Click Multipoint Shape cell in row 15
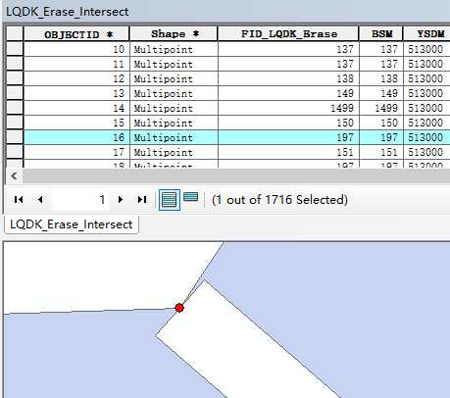Viewport: 450px width, 398px height. tap(174, 123)
